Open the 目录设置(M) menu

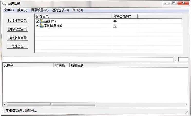tap(40, 10)
